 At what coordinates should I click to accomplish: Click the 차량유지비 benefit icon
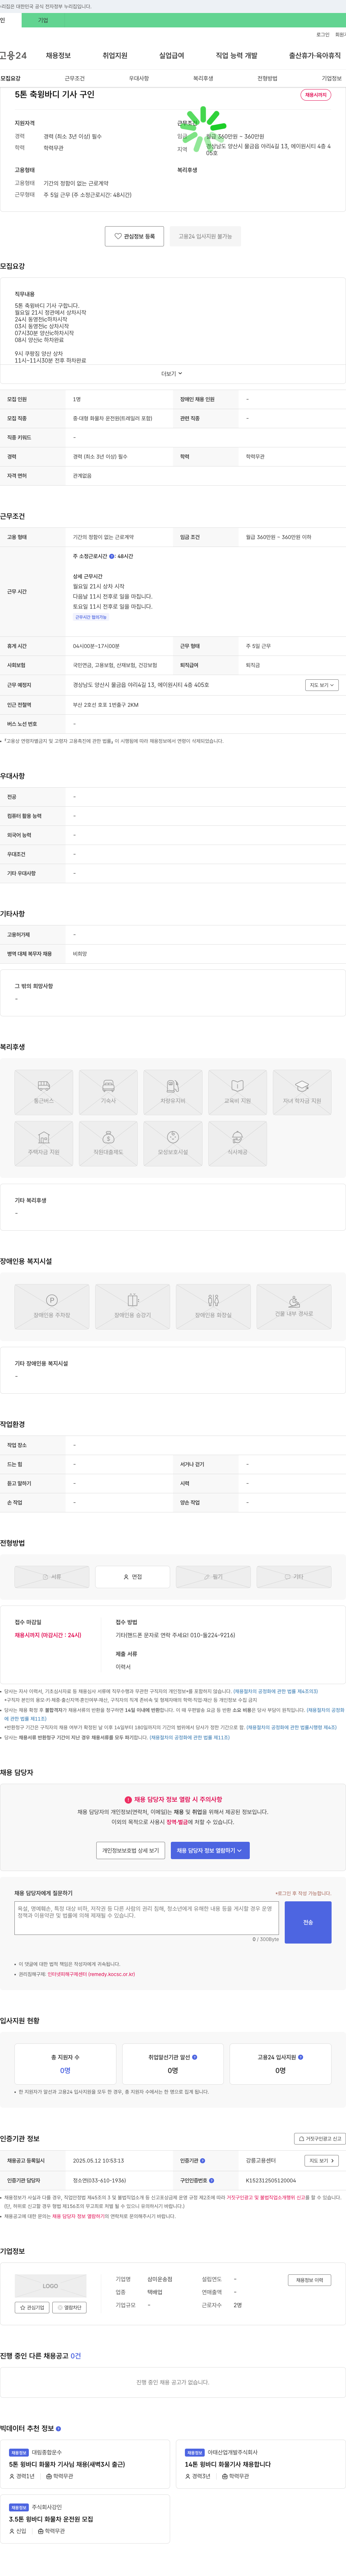[173, 1092]
